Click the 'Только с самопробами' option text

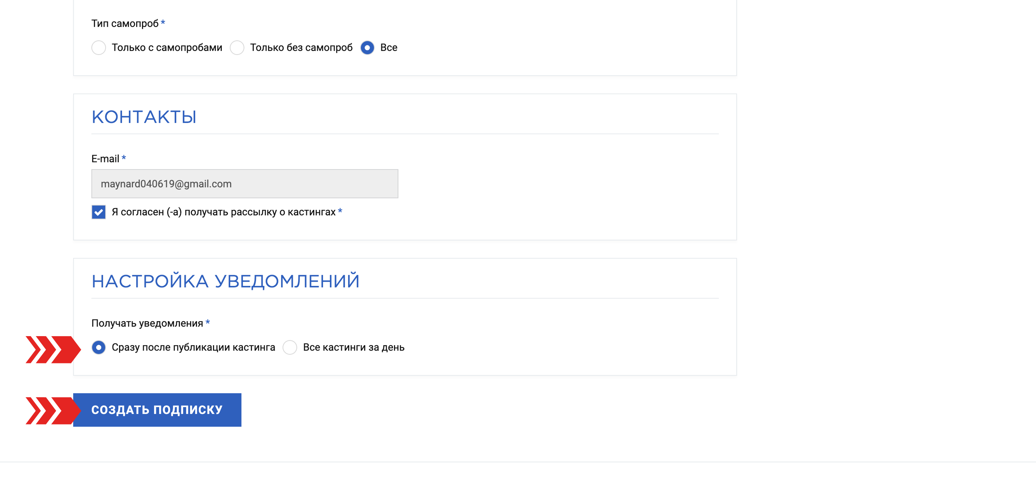pyautogui.click(x=167, y=48)
